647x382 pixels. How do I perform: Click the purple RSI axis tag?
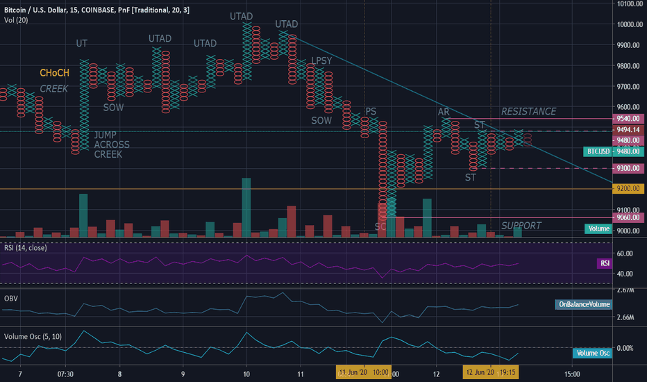click(605, 263)
